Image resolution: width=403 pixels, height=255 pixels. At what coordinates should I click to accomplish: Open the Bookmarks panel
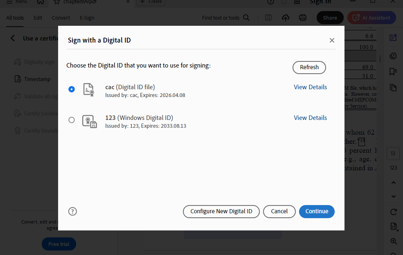393,72
